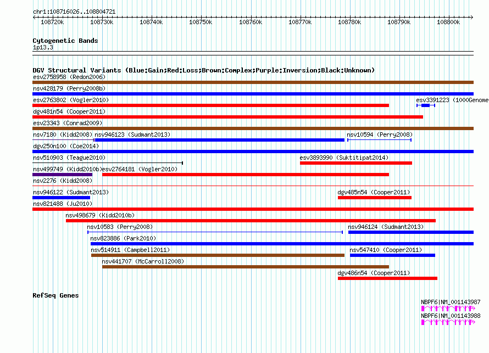Select the blue dgv250n100 gain bar
The height and width of the screenshot is (353, 489).
tap(253, 152)
